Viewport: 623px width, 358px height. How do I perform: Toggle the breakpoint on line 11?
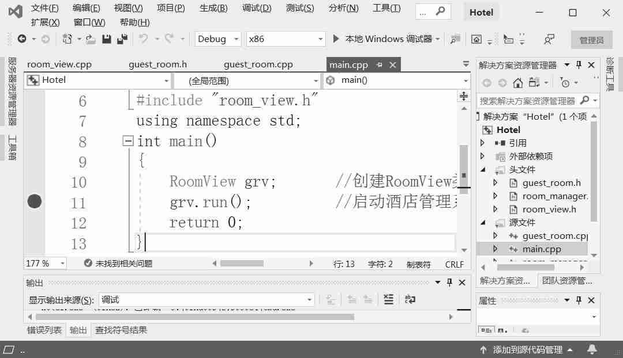[x=35, y=201]
